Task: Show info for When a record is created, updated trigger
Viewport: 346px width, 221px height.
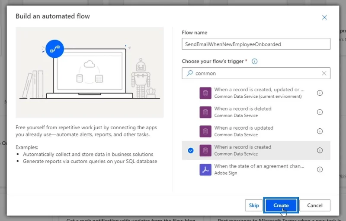Action: point(320,93)
